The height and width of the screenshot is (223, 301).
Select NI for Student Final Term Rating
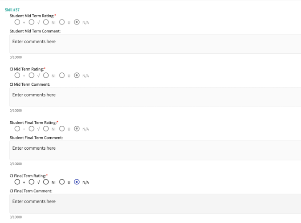click(x=45, y=128)
